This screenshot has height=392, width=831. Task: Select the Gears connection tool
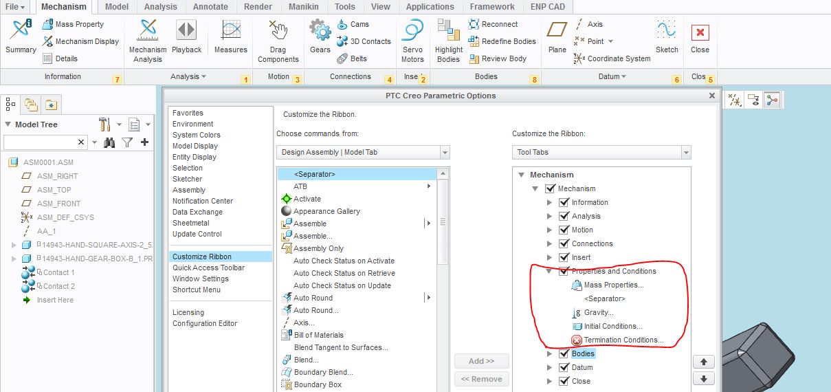[x=320, y=36]
